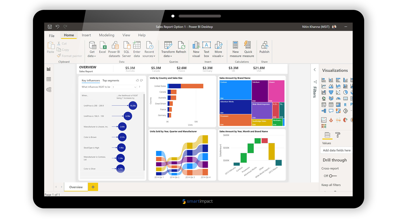Viewport: 397px width, 223px height.
Task: Switch to Report view in left sidebar
Action: tap(49, 69)
